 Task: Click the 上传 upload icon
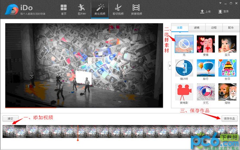(x=202, y=12)
